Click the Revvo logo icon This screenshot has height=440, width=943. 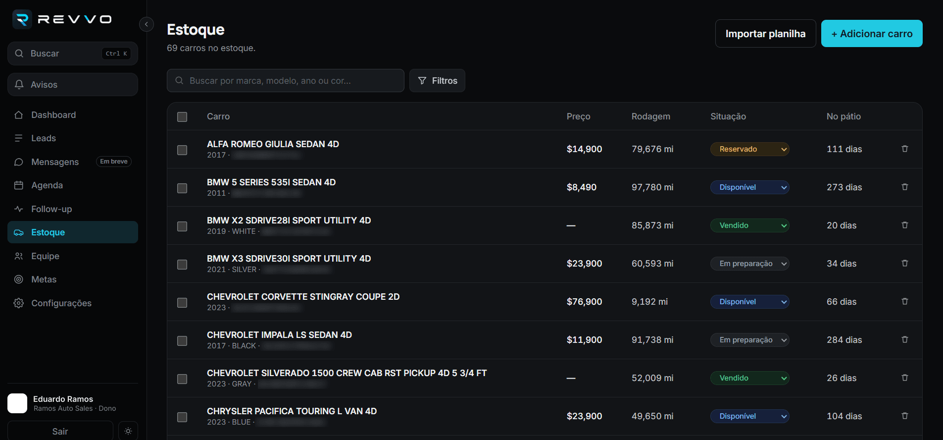[22, 19]
